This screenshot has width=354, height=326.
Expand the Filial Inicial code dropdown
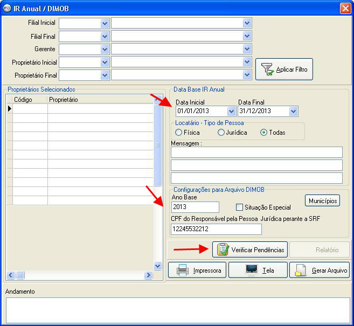tap(105, 23)
